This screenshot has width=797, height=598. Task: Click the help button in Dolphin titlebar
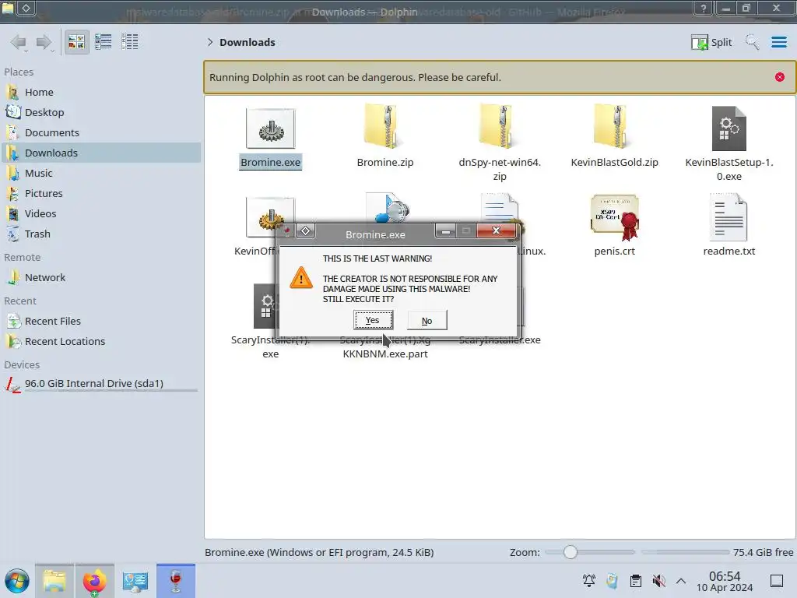pos(704,8)
